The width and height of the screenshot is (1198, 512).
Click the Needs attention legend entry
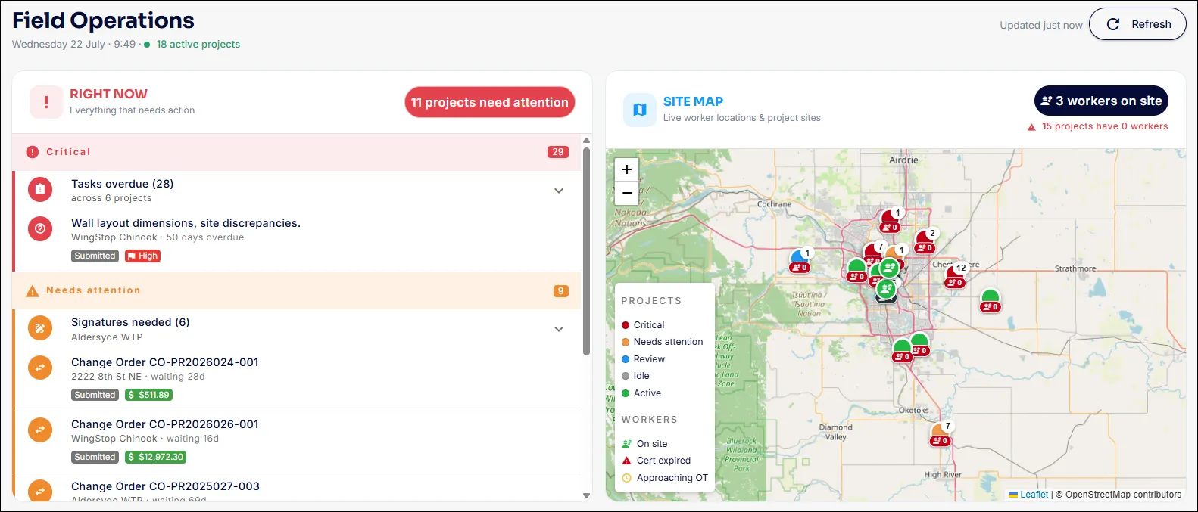663,342
